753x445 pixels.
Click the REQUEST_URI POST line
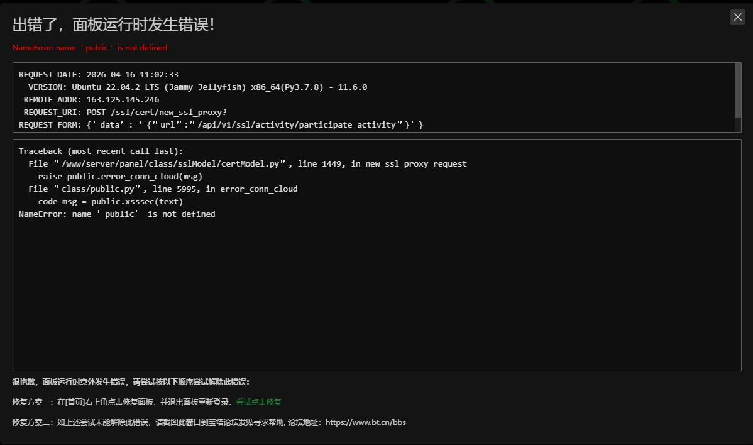125,112
